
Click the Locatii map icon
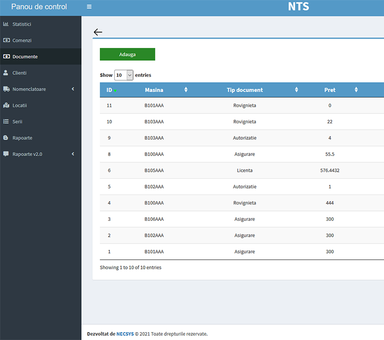tap(6, 105)
